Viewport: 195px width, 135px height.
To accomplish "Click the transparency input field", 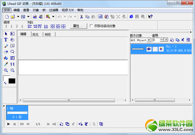I will (156, 40).
